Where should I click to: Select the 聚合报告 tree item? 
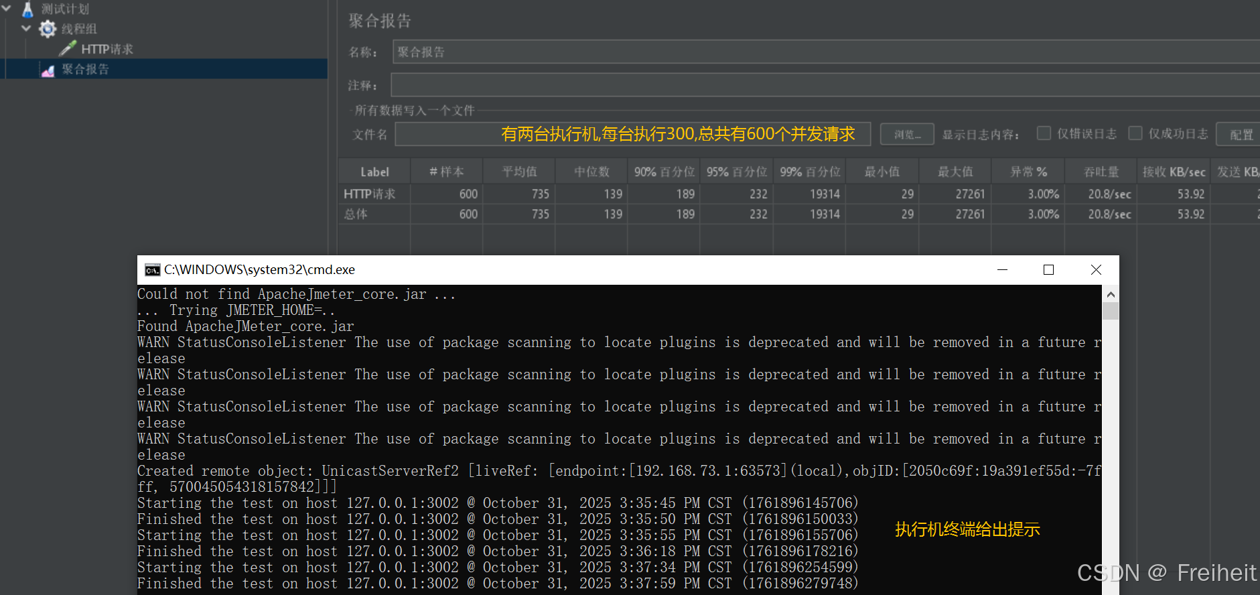(85, 69)
